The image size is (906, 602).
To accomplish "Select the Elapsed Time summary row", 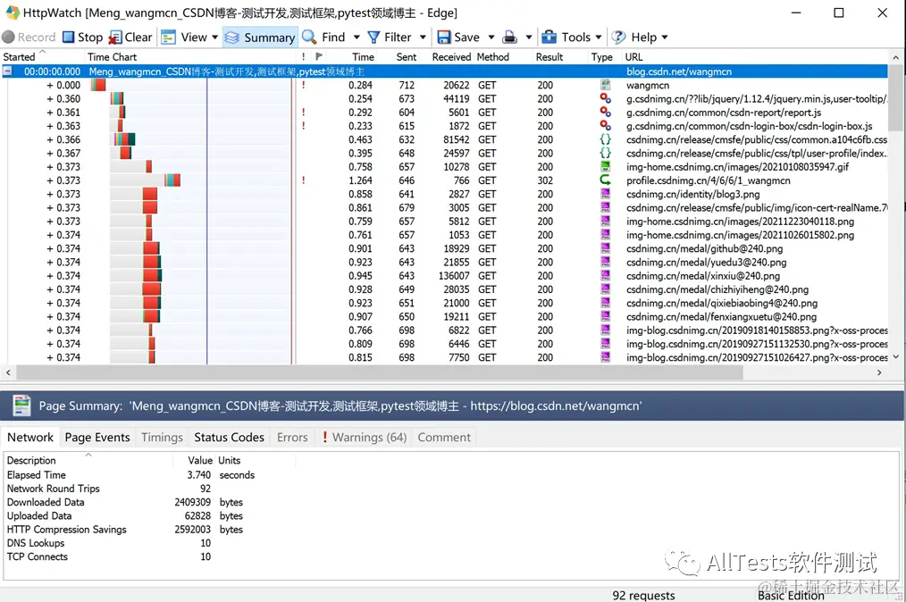I will pyautogui.click(x=131, y=475).
